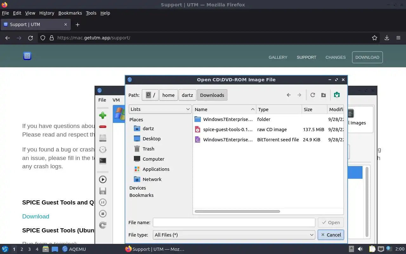Viewport: 406px width, 254px height.
Task: Open the AQEMU VM menu
Action: pyautogui.click(x=116, y=100)
